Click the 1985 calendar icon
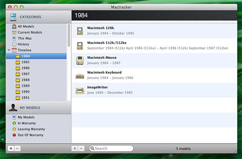Screen dimensions: 242x159 coord(18,62)
